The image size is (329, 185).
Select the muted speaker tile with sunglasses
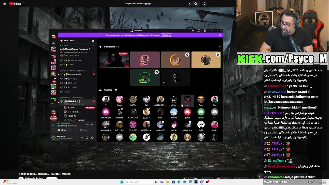click(176, 77)
